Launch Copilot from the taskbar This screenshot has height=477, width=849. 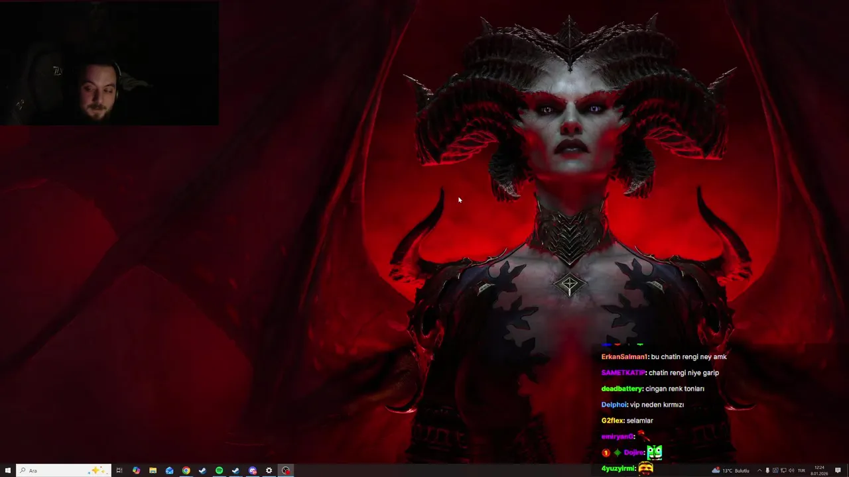136,470
